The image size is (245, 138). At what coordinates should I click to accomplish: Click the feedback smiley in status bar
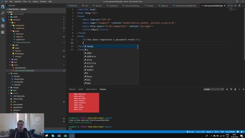point(238,132)
